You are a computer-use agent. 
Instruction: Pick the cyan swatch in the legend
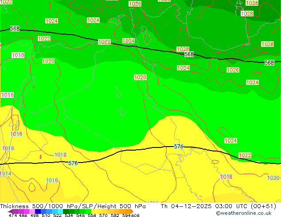click(60, 211)
